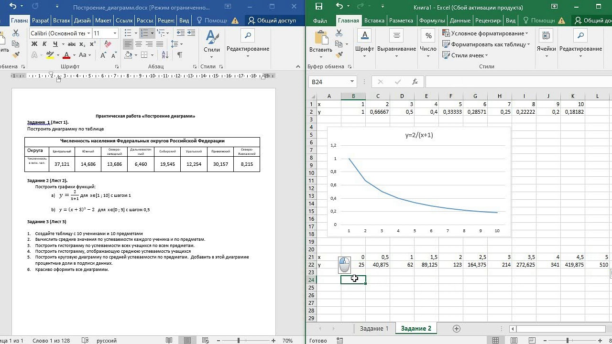612x344 pixels.
Task: Switch Word to Read Mode view icon
Action: click(x=169, y=341)
